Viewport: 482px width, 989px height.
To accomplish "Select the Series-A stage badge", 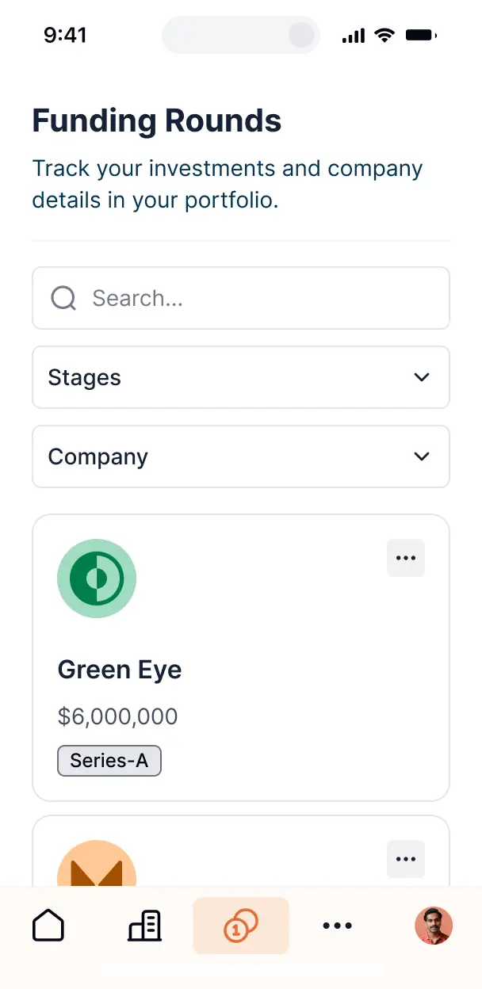I will 109,760.
